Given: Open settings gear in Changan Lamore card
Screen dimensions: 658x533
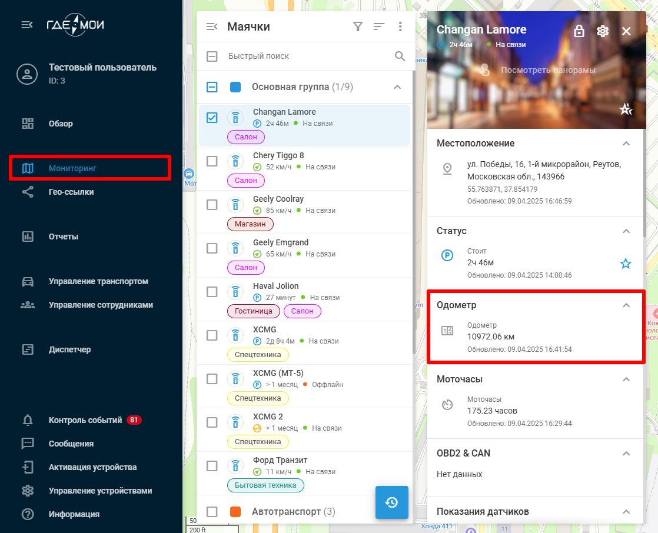Looking at the screenshot, I should point(603,31).
